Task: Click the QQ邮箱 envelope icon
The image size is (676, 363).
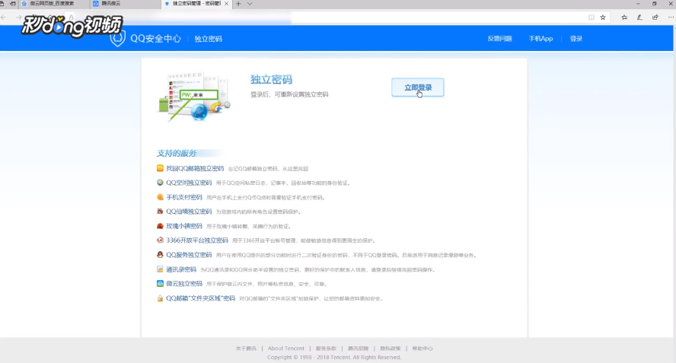Action: [x=160, y=168]
